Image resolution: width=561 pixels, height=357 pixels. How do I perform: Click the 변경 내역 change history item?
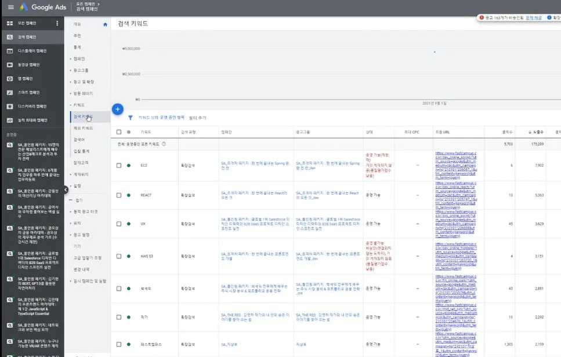(81, 269)
